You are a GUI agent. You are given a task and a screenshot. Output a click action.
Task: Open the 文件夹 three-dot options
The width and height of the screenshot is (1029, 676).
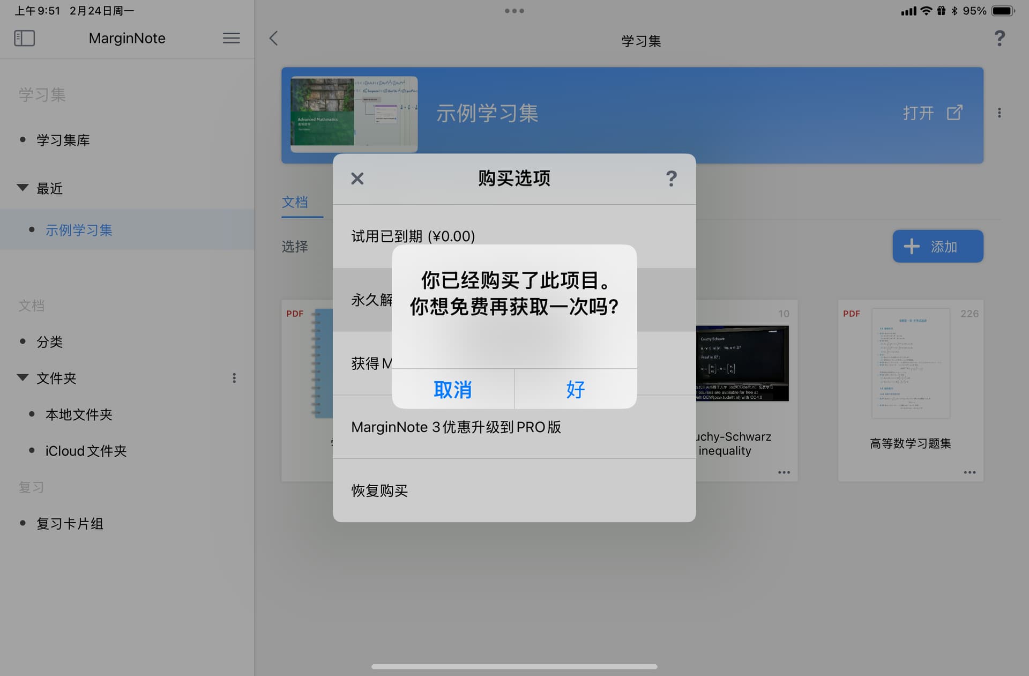point(234,378)
